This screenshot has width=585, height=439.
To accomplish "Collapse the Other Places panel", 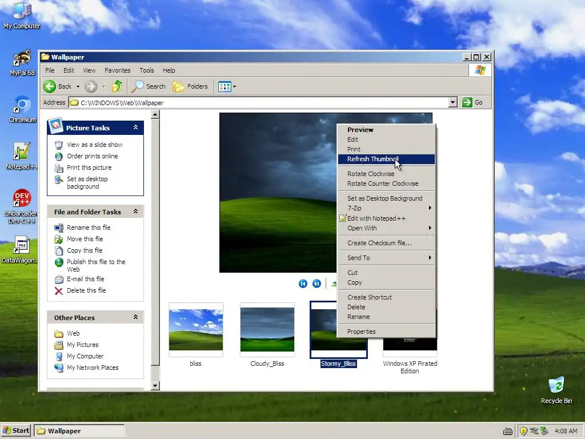I will pyautogui.click(x=136, y=317).
